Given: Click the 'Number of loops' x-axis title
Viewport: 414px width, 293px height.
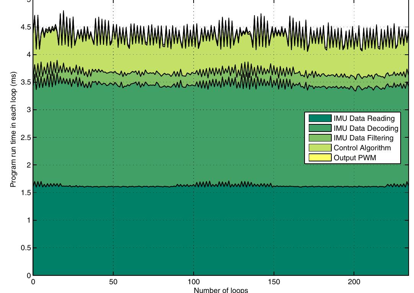Looking at the screenshot, I should (x=221, y=290).
